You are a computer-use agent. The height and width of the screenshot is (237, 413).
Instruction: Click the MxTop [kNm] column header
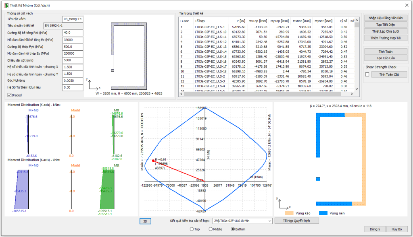pyautogui.click(x=257, y=21)
